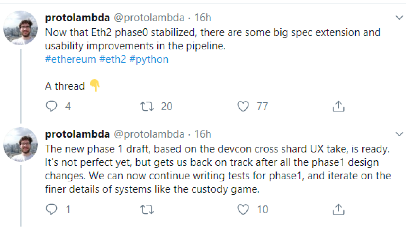Share the first protolambda tweet

(339, 106)
